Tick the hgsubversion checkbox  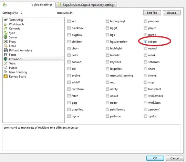coord(107,42)
